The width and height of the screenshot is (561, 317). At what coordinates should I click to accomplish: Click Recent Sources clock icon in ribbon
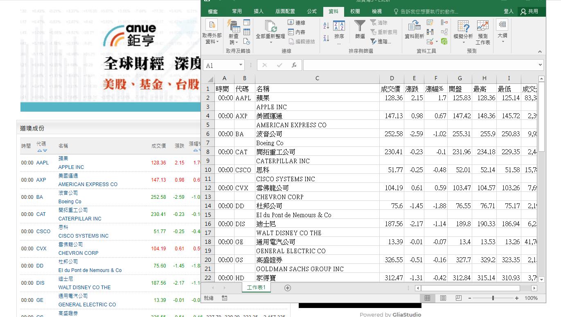(x=247, y=41)
